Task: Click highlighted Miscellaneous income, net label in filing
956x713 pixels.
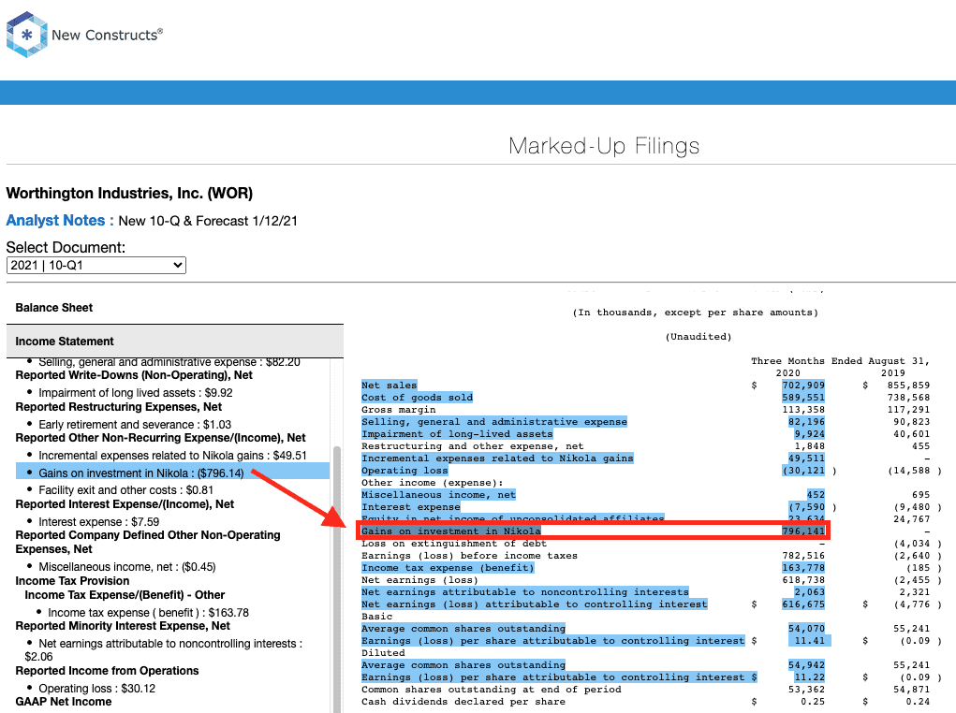Action: coord(438,495)
